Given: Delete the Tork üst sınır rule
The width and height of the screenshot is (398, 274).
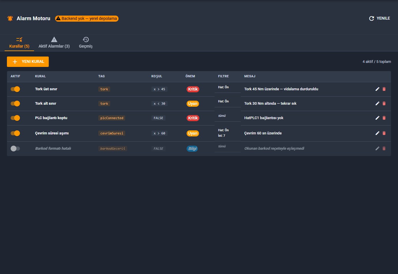Looking at the screenshot, I should tap(384, 89).
